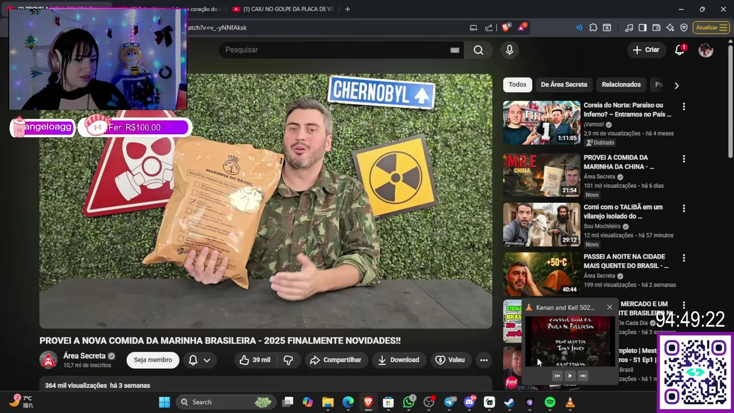This screenshot has height=413, width=734.
Task: Skip to previous track in VLC preview
Action: (557, 376)
